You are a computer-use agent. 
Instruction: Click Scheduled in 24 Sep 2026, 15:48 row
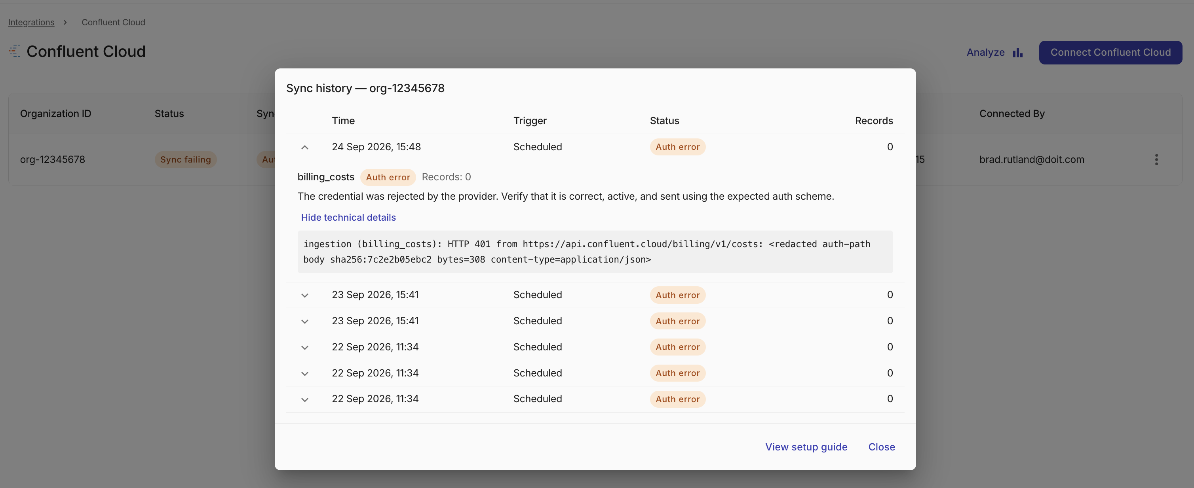click(537, 147)
